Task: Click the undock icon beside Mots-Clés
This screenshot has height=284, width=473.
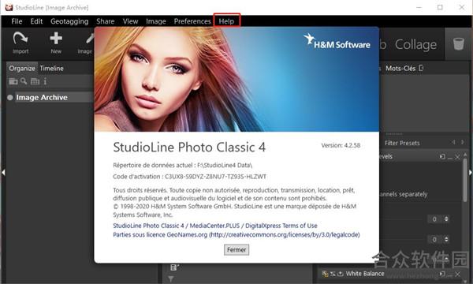Action: (x=422, y=68)
